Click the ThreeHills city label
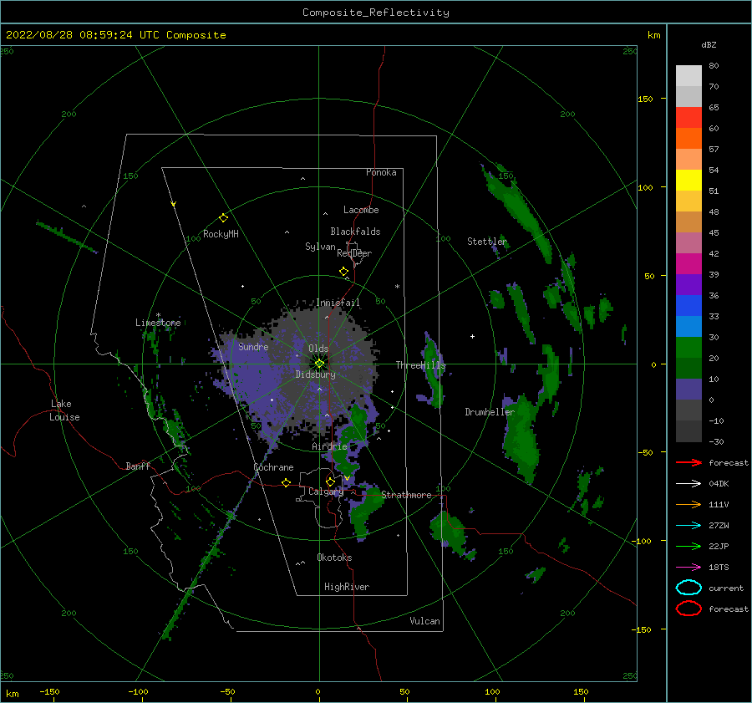Viewport: 752px width, 703px height. tap(420, 365)
